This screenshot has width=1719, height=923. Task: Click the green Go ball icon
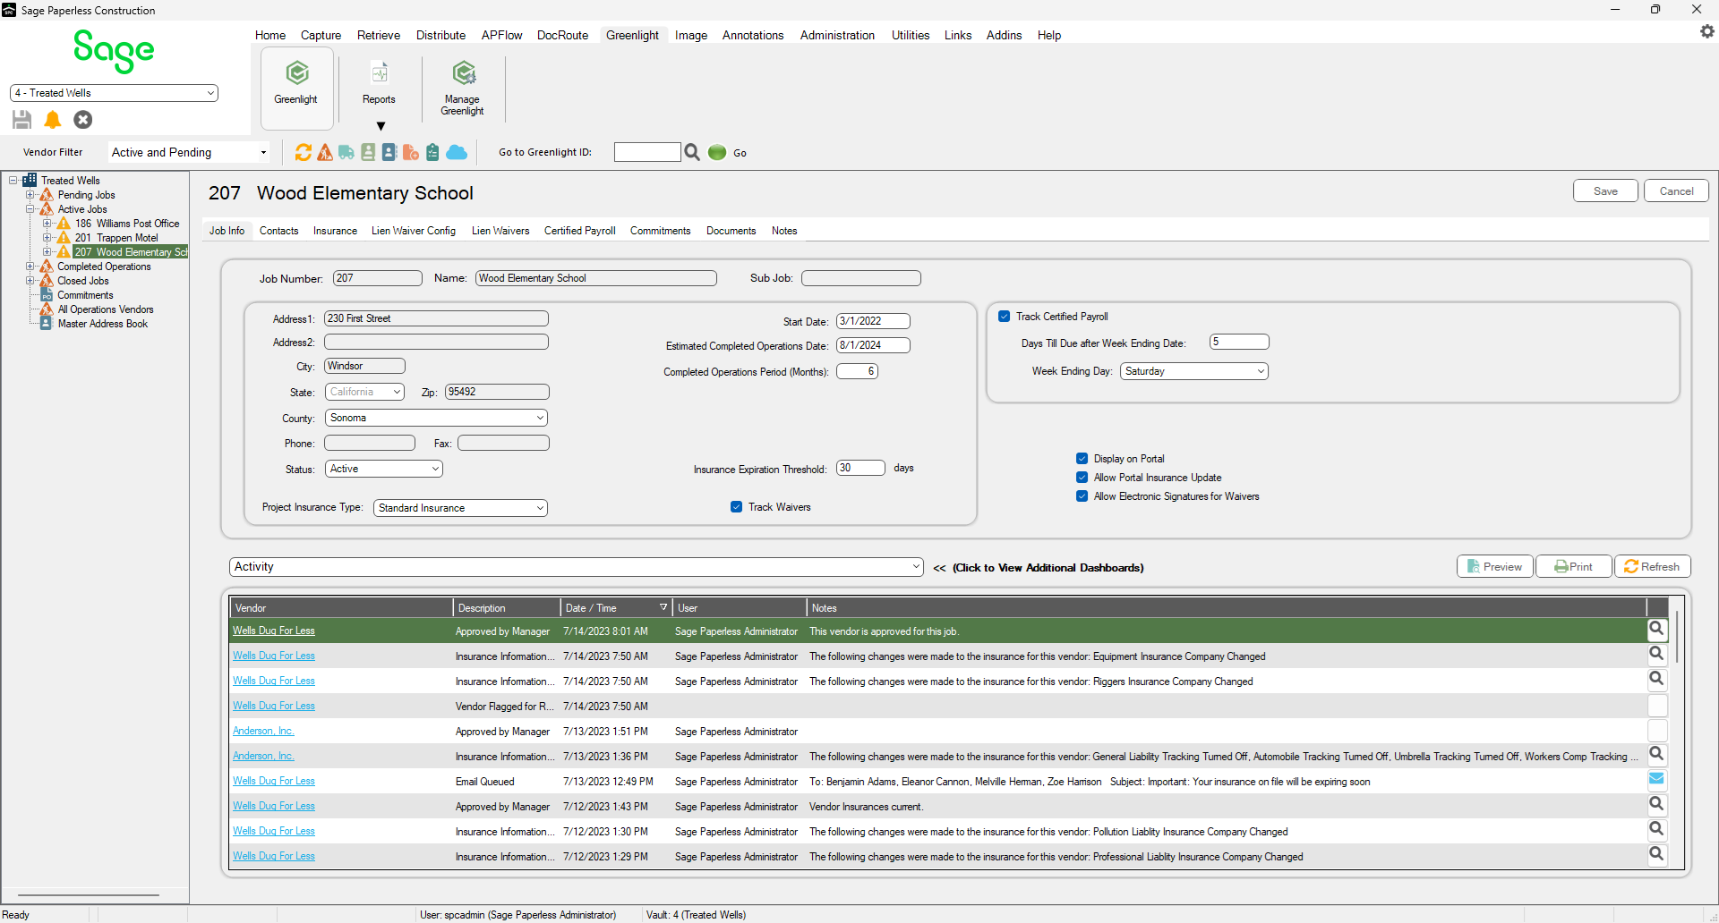pos(717,152)
